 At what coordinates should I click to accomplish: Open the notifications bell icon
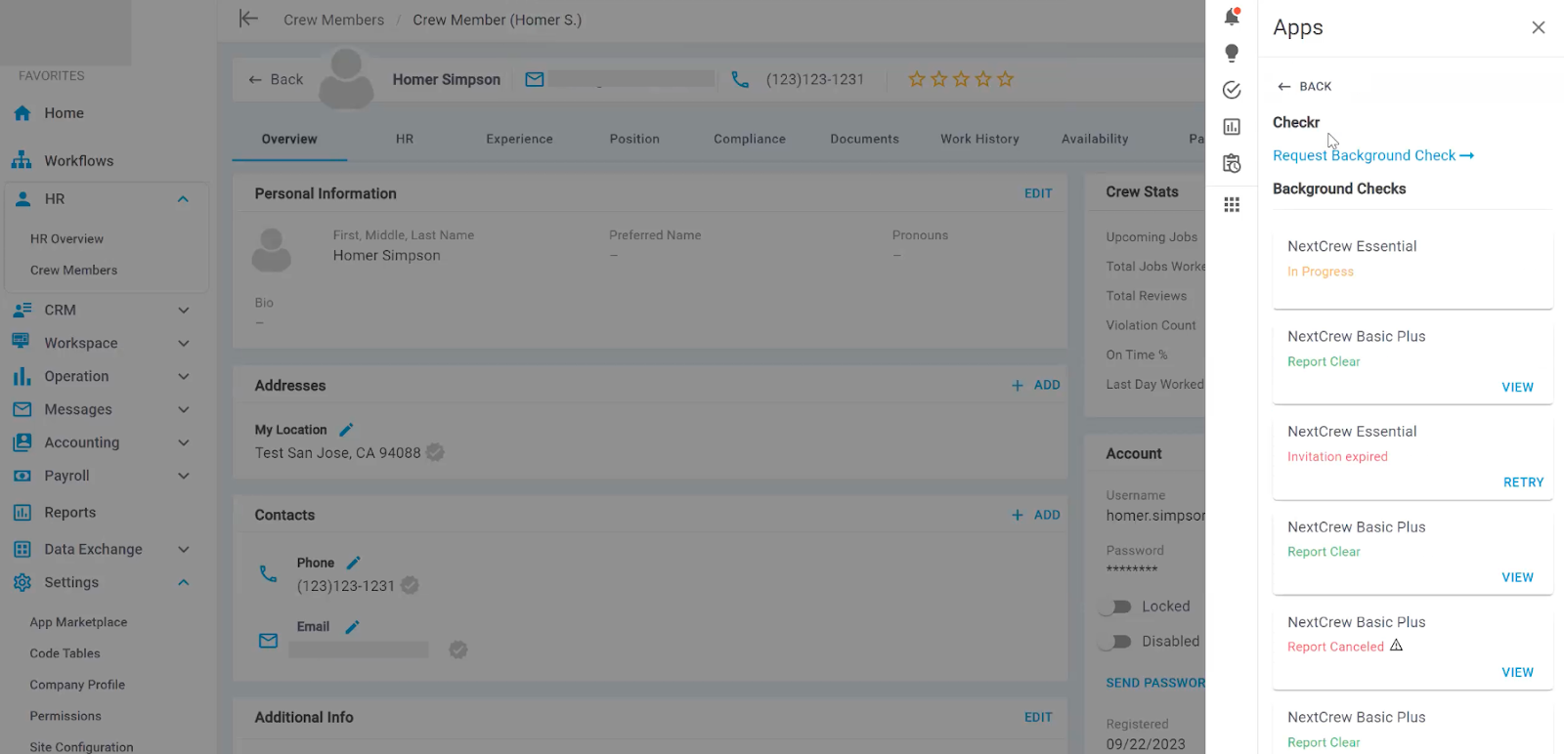[1232, 17]
